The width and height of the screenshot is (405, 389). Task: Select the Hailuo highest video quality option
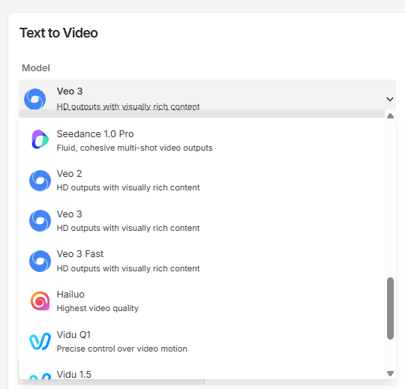pyautogui.click(x=202, y=301)
